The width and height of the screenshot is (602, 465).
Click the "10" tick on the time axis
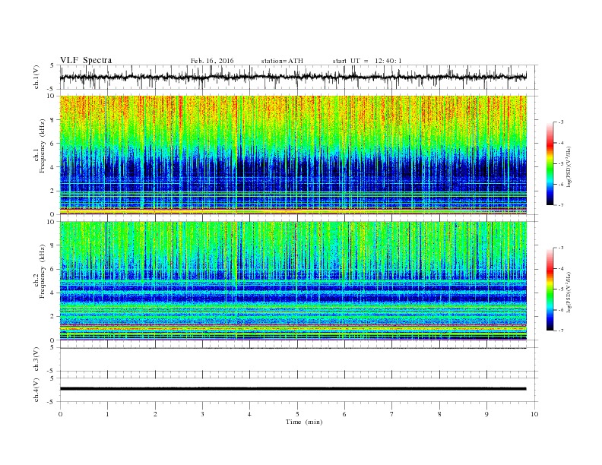[x=534, y=414]
